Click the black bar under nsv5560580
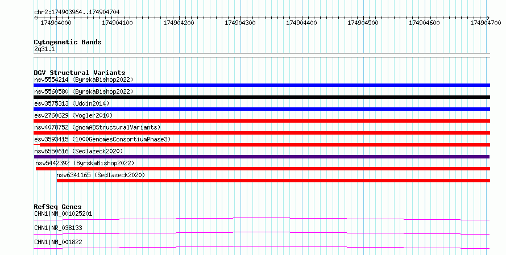Viewport: 506px width, 255px height. click(x=262, y=97)
